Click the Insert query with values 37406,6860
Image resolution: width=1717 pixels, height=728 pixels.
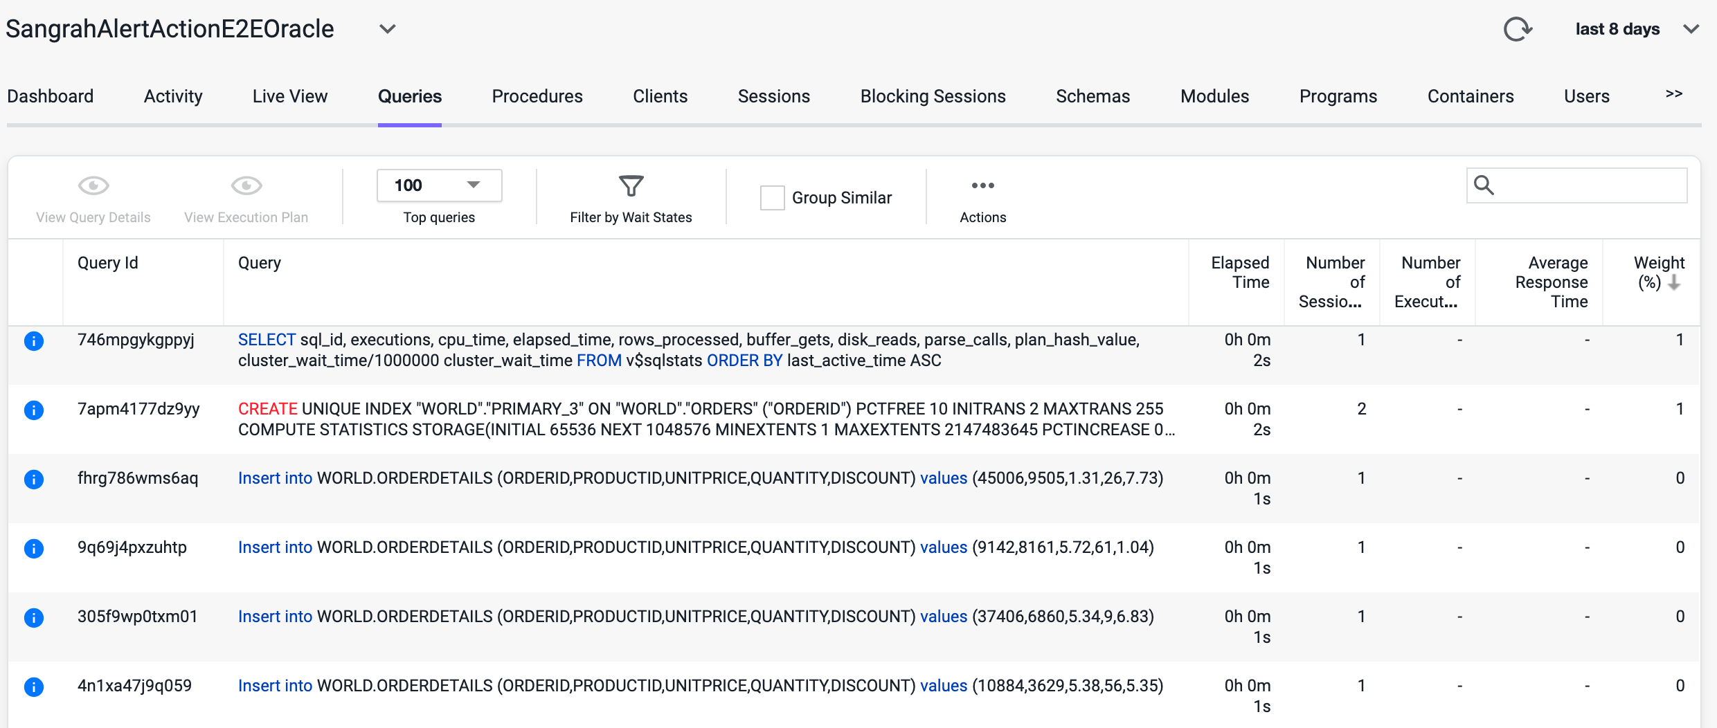coord(696,617)
